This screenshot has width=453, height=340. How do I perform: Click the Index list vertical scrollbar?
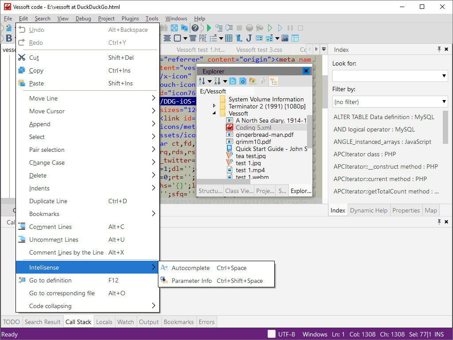click(445, 127)
